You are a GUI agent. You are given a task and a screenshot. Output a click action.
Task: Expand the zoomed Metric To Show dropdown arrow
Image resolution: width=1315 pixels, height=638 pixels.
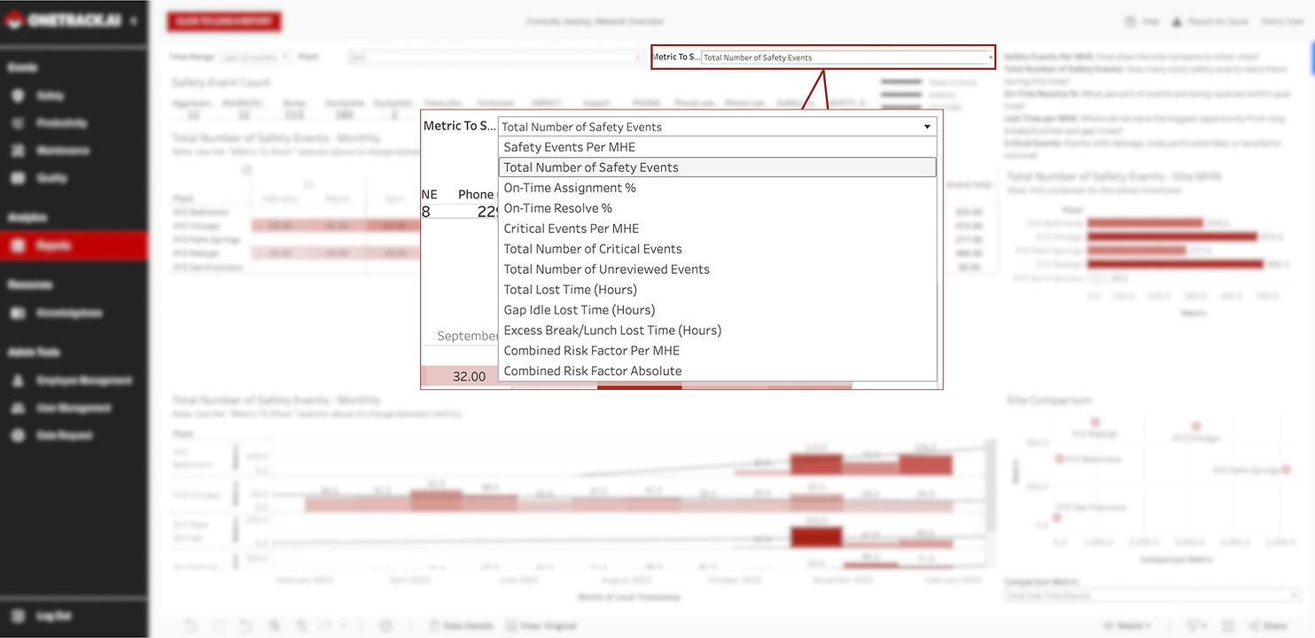[927, 127]
